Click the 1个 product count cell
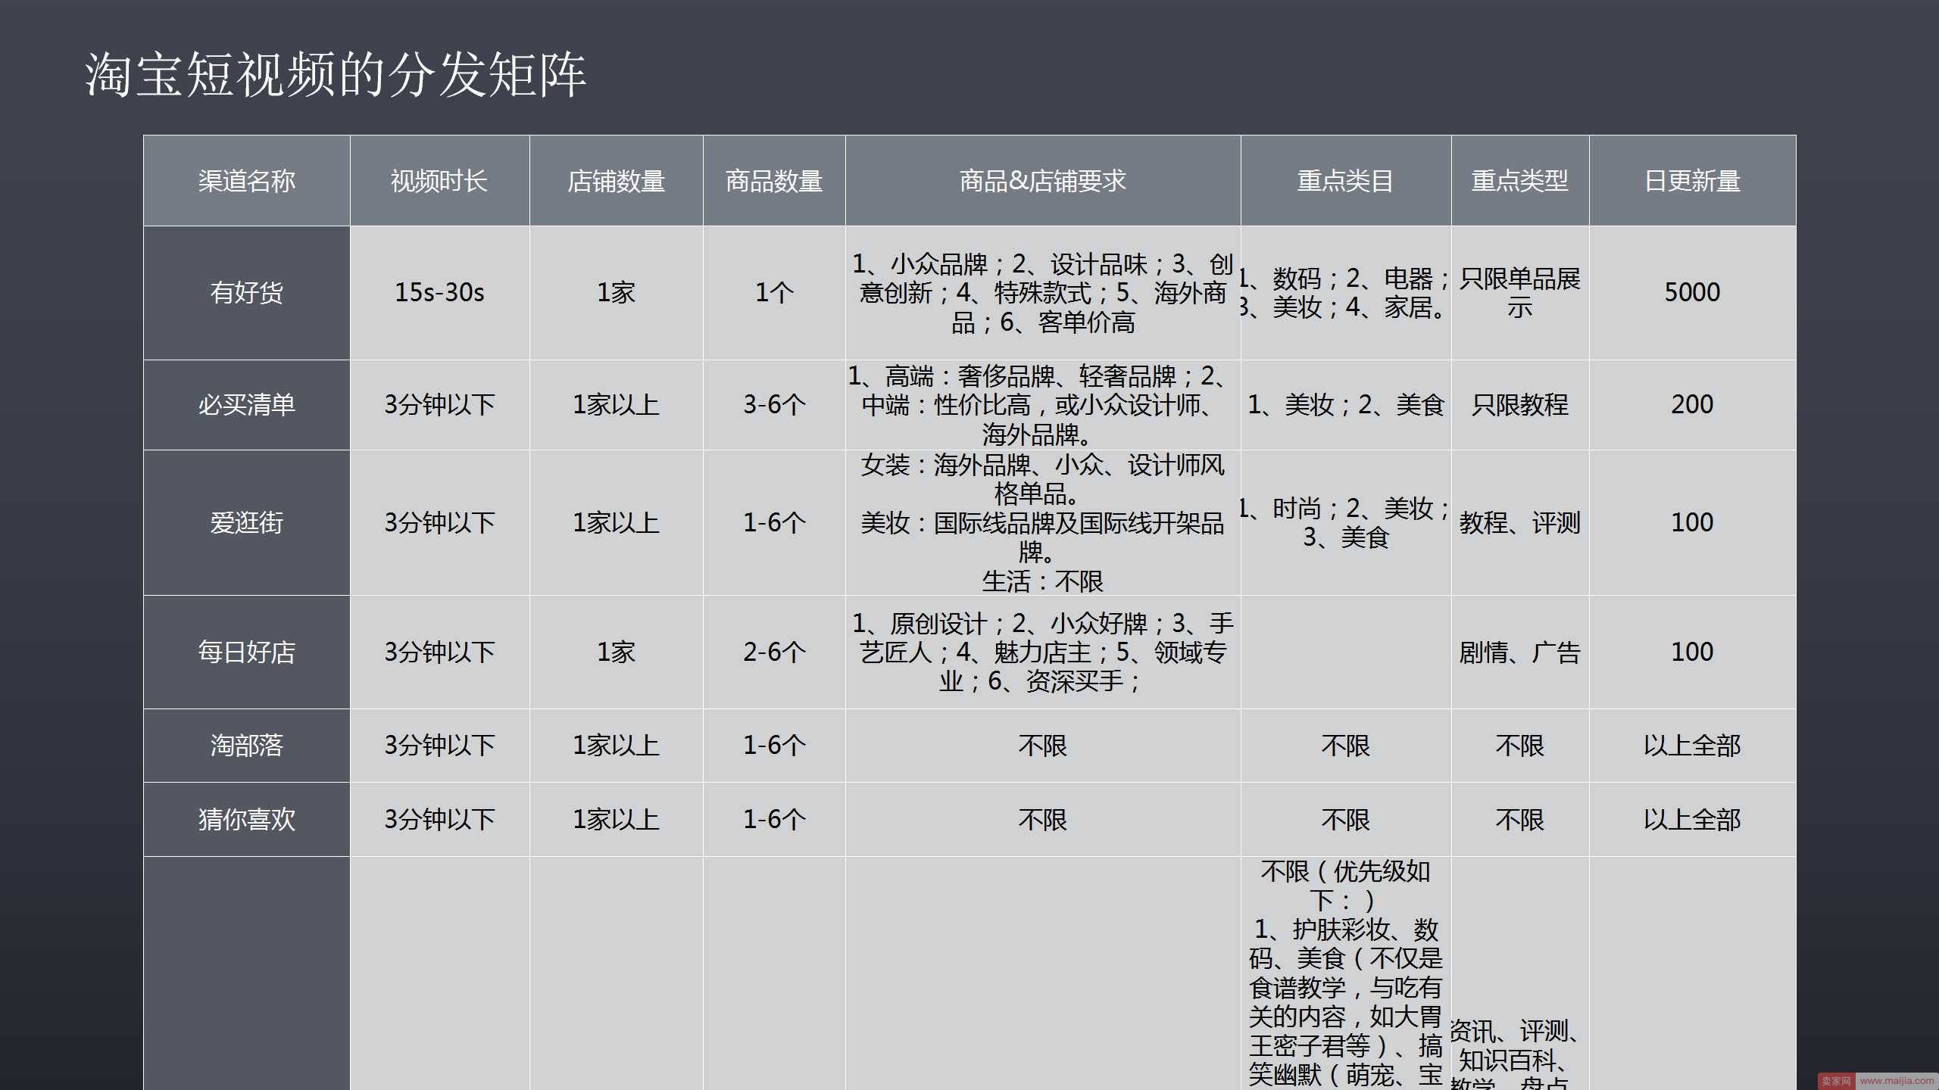 pos(774,293)
